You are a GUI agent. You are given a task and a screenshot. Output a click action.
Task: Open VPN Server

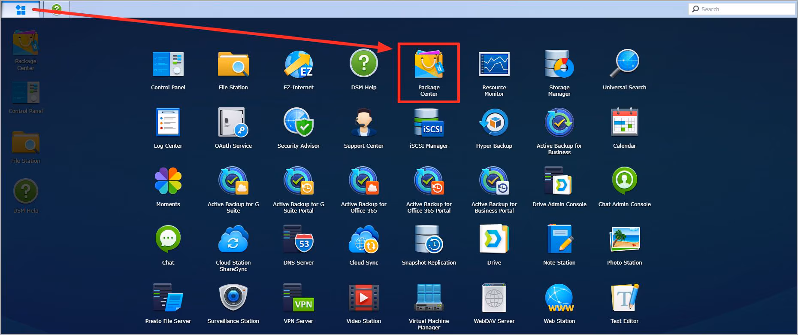(x=299, y=304)
